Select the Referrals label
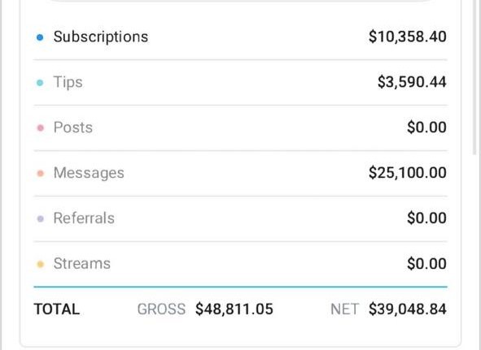 coord(84,218)
